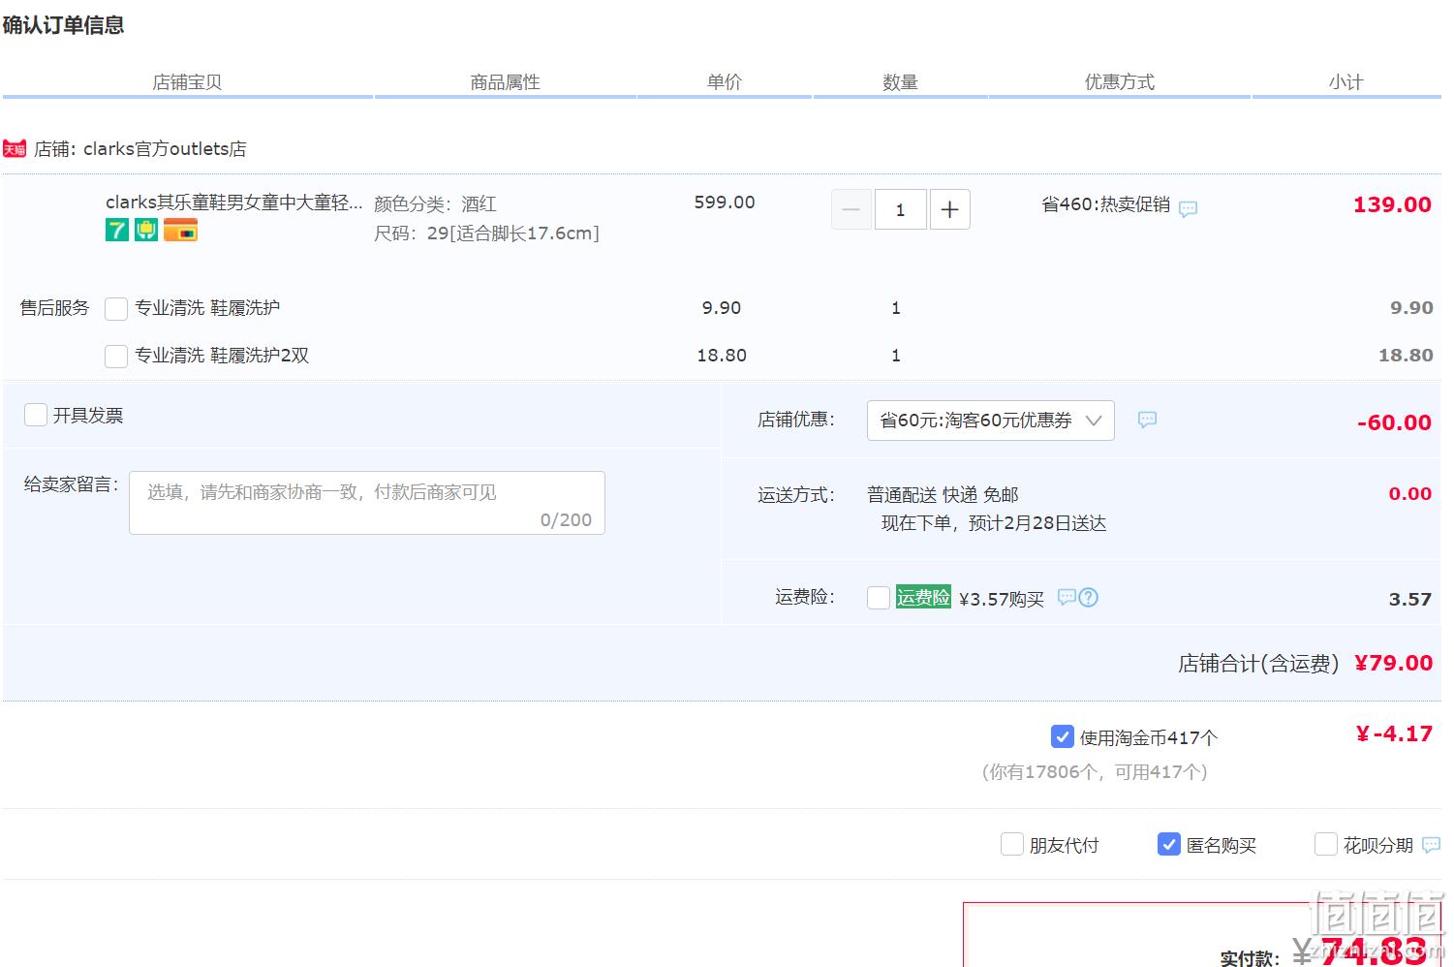Open the freight insurance comment bubble

1067,597
